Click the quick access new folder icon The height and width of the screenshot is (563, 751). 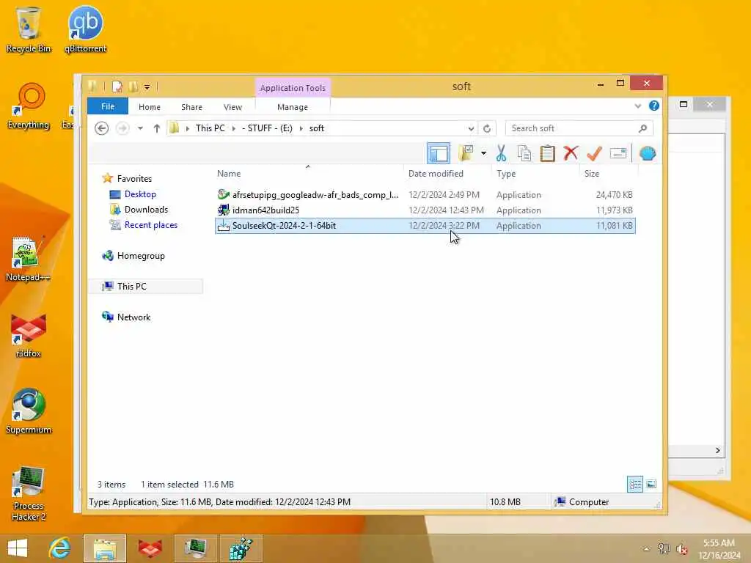[133, 87]
